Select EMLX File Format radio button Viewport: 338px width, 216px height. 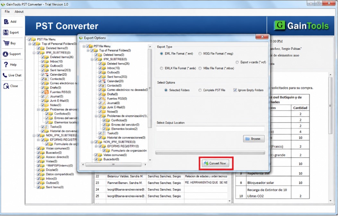click(x=161, y=68)
